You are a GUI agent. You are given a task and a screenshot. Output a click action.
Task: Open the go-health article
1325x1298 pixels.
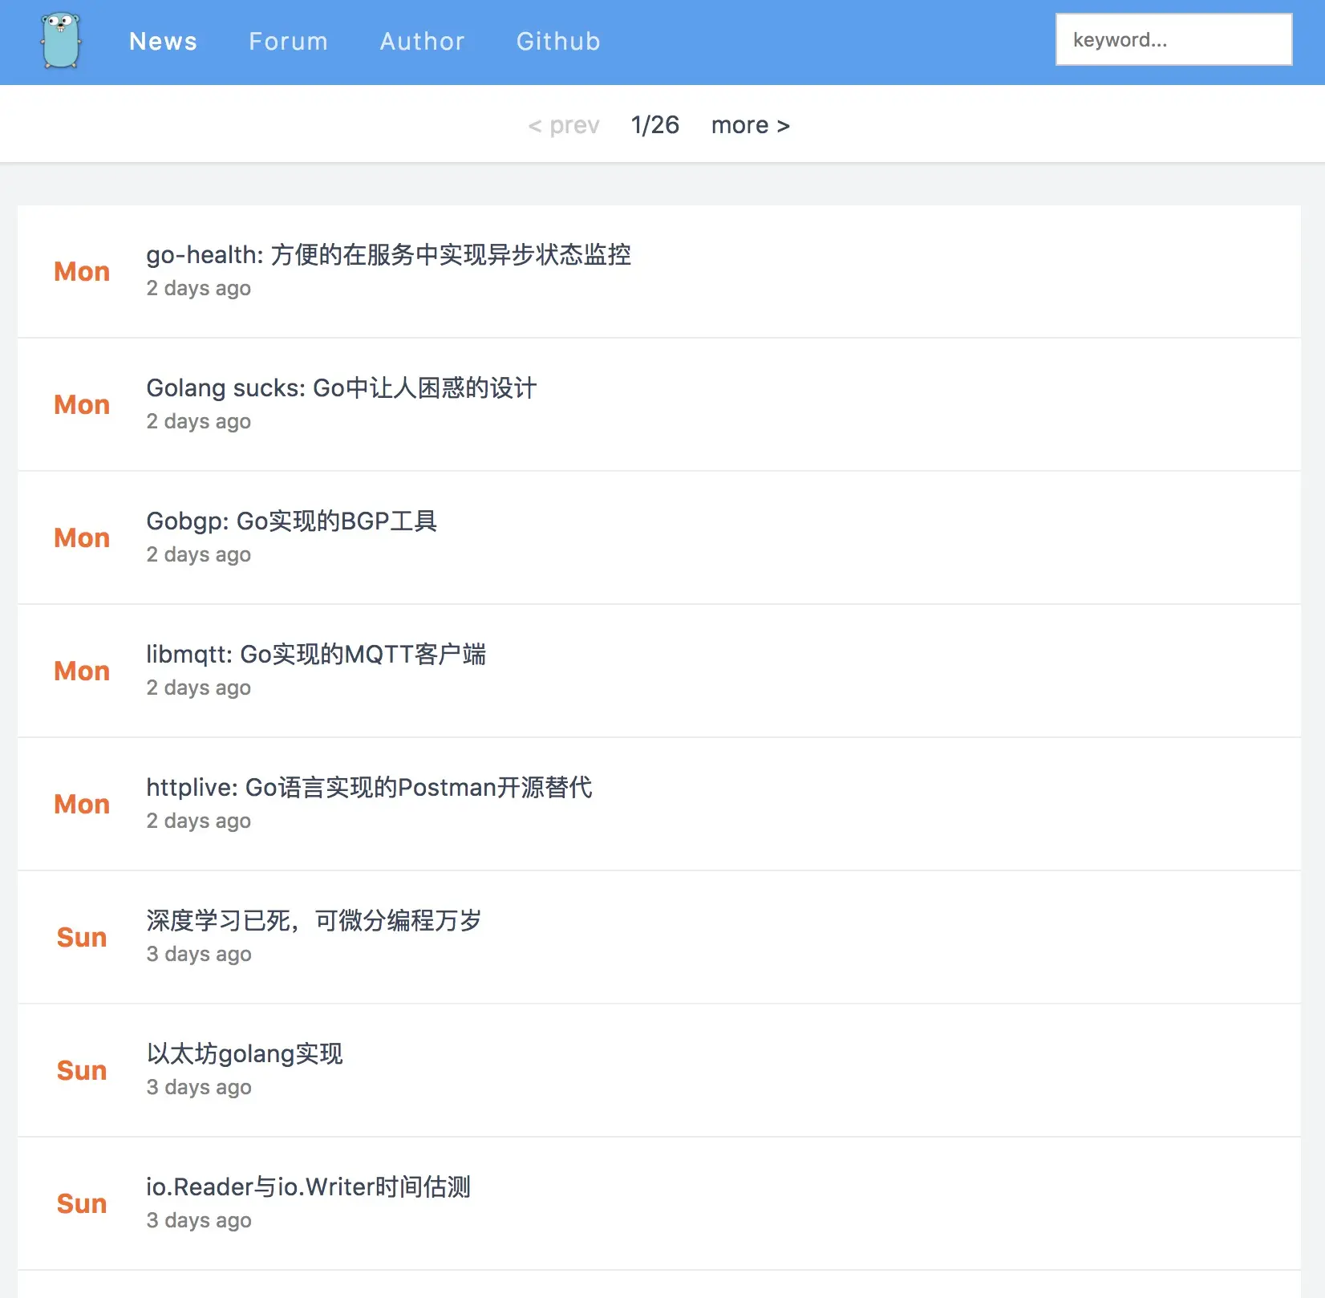coord(388,254)
